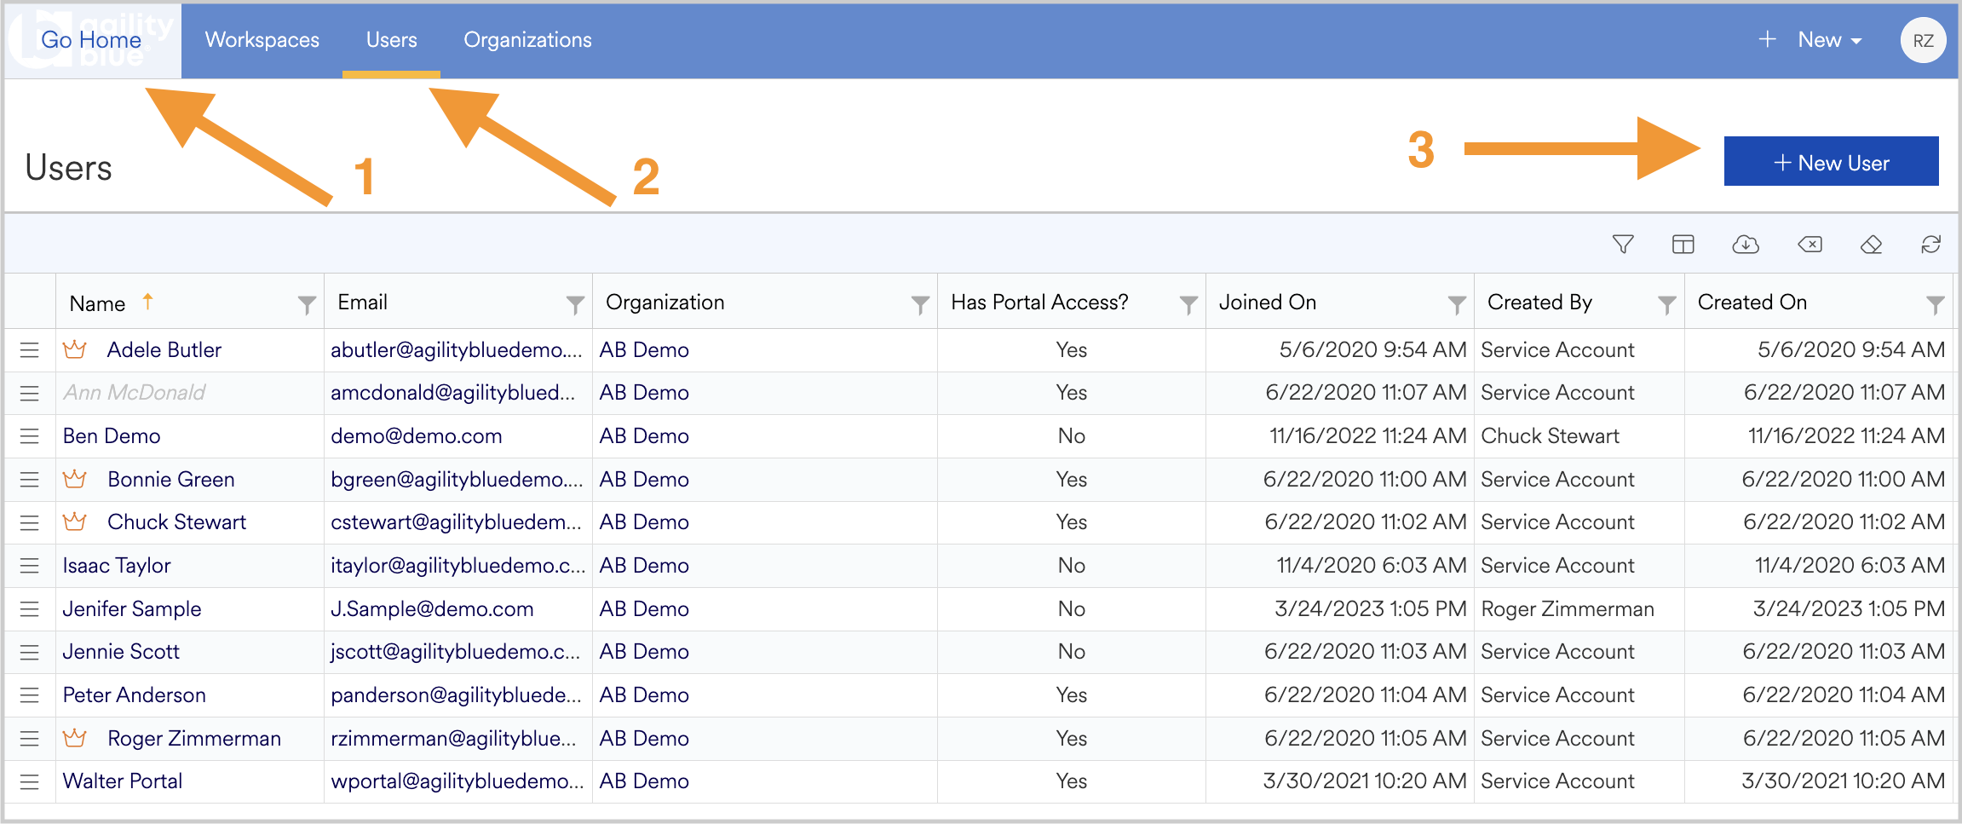Click the sort ascending arrow on Name column
1962x824 pixels.
coord(147,301)
